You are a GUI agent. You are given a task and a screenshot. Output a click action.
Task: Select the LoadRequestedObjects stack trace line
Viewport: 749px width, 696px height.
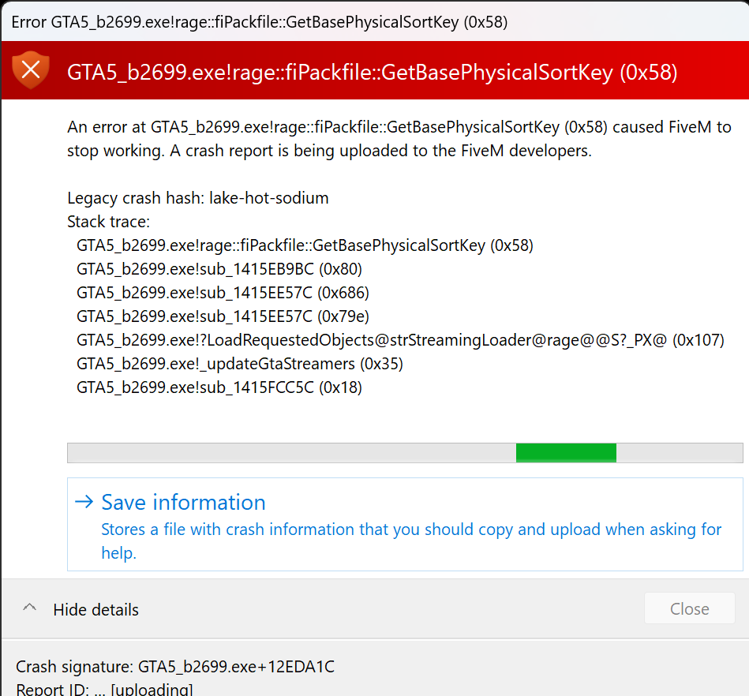click(400, 340)
